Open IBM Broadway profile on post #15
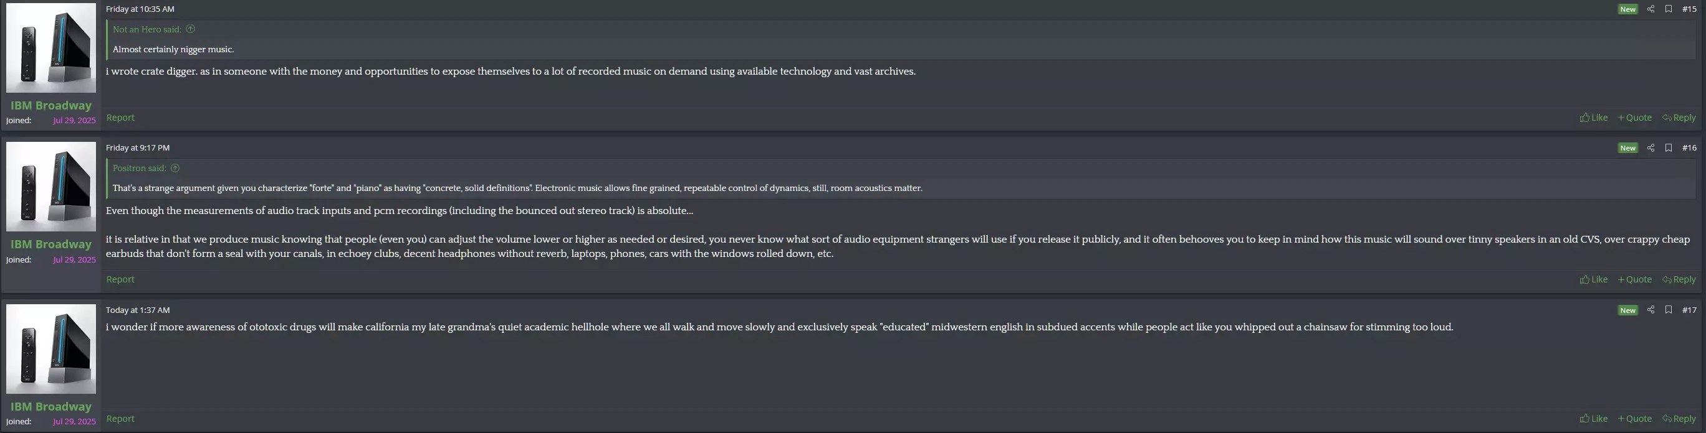This screenshot has height=433, width=1706. [x=51, y=106]
